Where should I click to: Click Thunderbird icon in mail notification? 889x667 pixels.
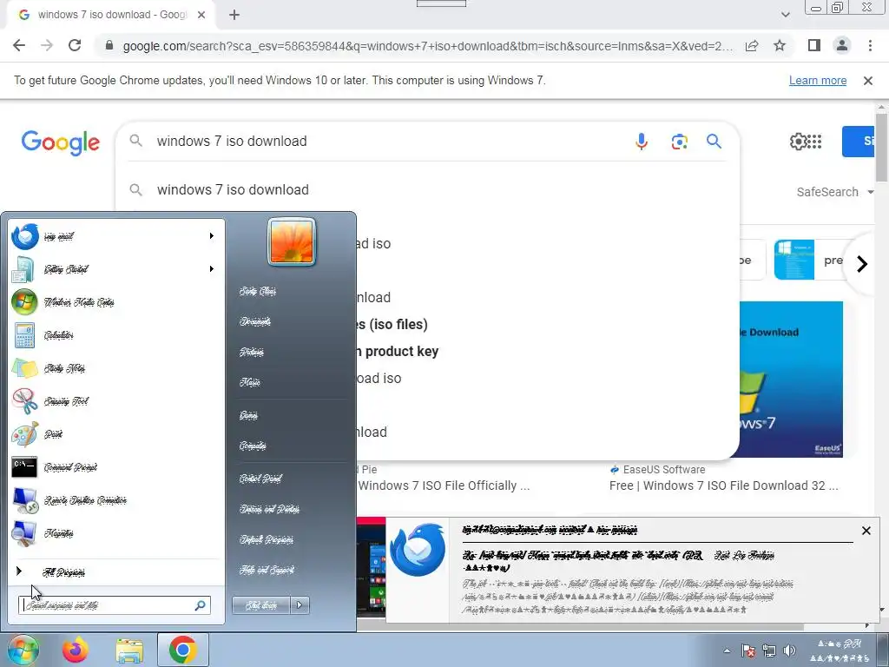pyautogui.click(x=418, y=549)
